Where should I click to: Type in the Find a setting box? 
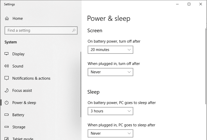(x=38, y=30)
